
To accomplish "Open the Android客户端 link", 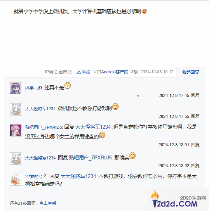I will [x=115, y=72].
